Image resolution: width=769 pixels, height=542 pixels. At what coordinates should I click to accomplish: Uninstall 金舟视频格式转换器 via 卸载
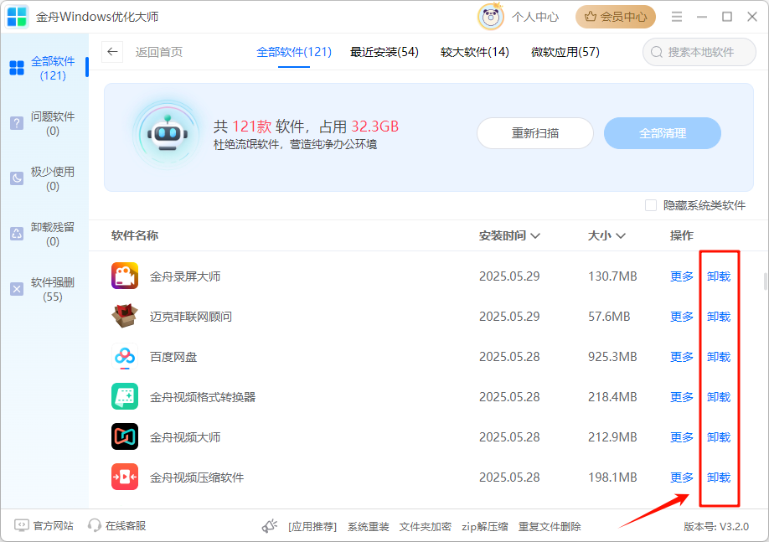point(719,397)
